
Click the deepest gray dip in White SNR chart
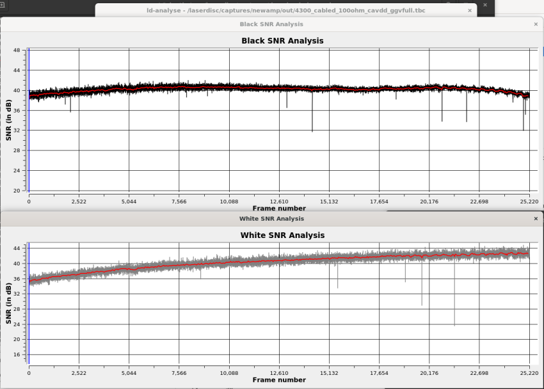click(x=455, y=324)
